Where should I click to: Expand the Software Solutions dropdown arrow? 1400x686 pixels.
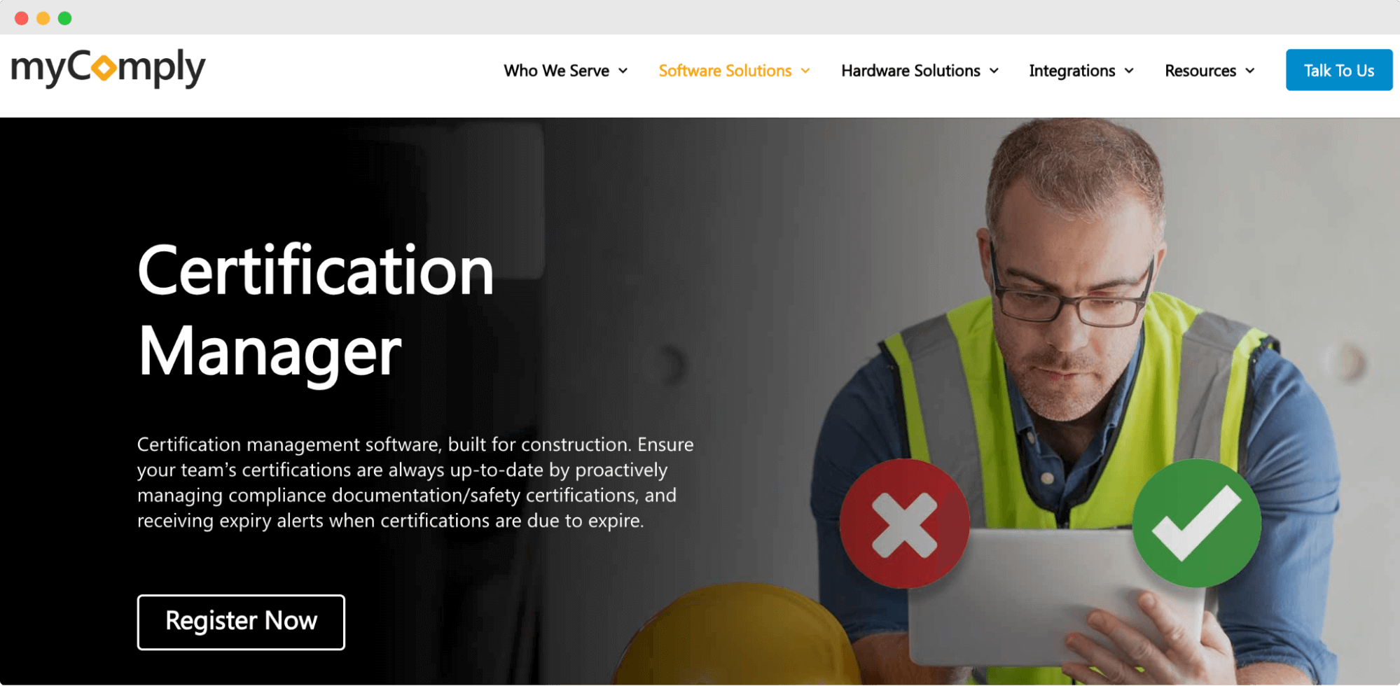pos(805,71)
